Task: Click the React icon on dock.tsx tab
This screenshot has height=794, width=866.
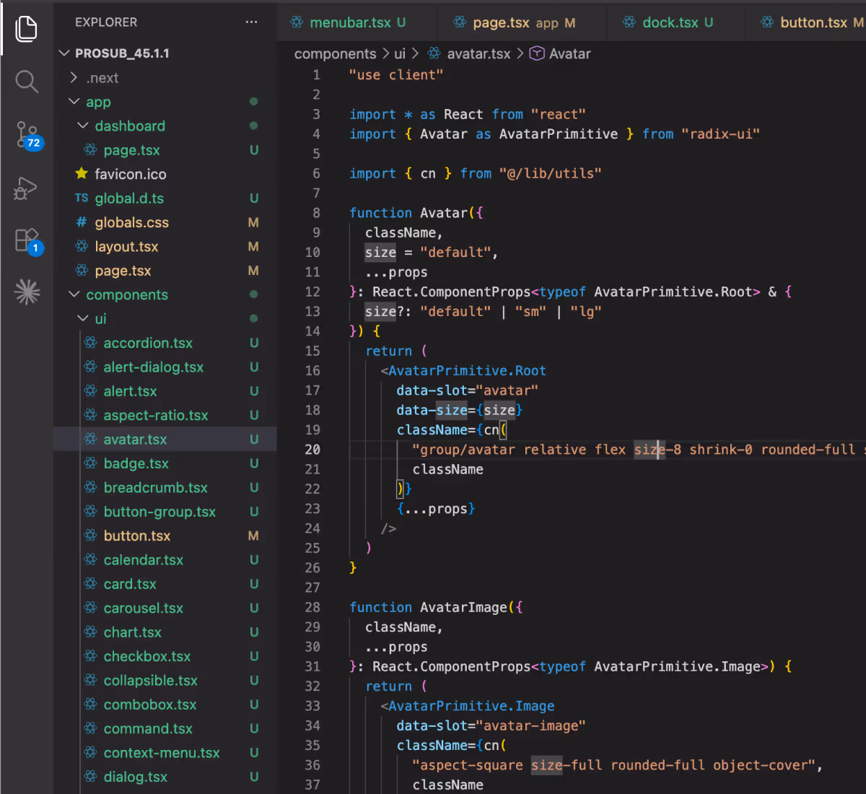Action: point(629,22)
